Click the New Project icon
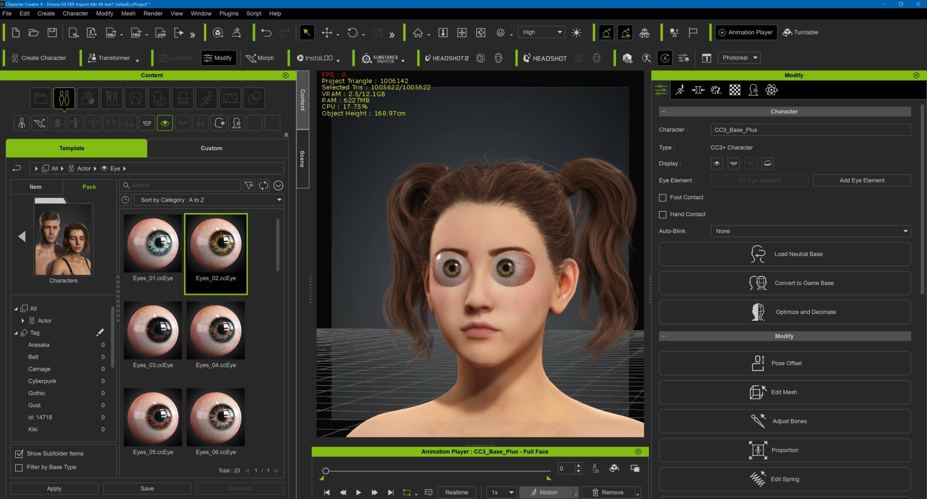Screen dimensions: 927x499 pyautogui.click(x=16, y=32)
